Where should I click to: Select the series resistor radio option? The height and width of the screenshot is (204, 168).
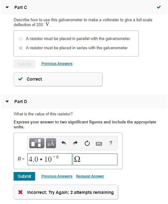click(x=21, y=48)
